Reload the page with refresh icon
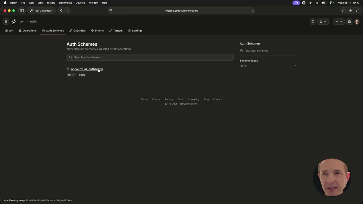The height and width of the screenshot is (204, 363). (252, 11)
